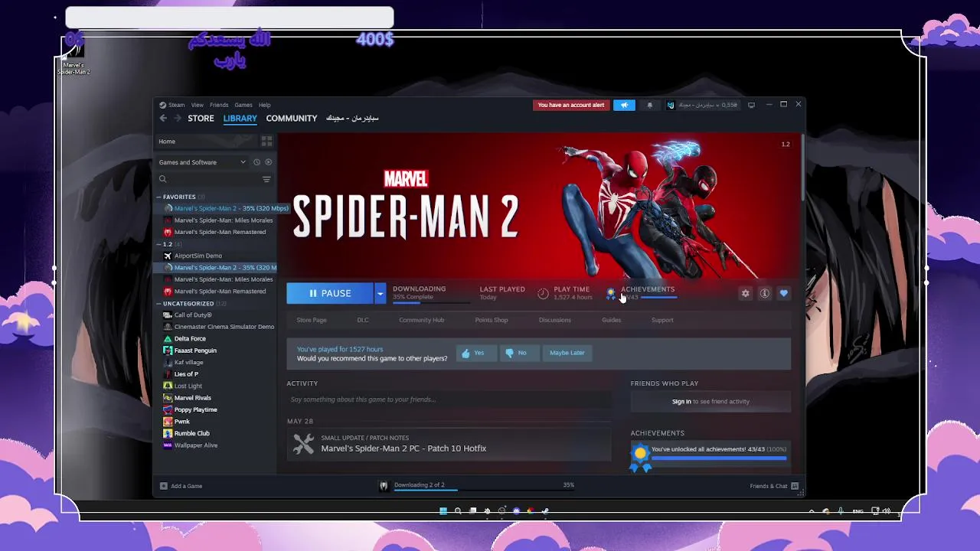The image size is (980, 551).
Task: Select Cinemaster Cinema Simulator Demo
Action: click(x=224, y=327)
